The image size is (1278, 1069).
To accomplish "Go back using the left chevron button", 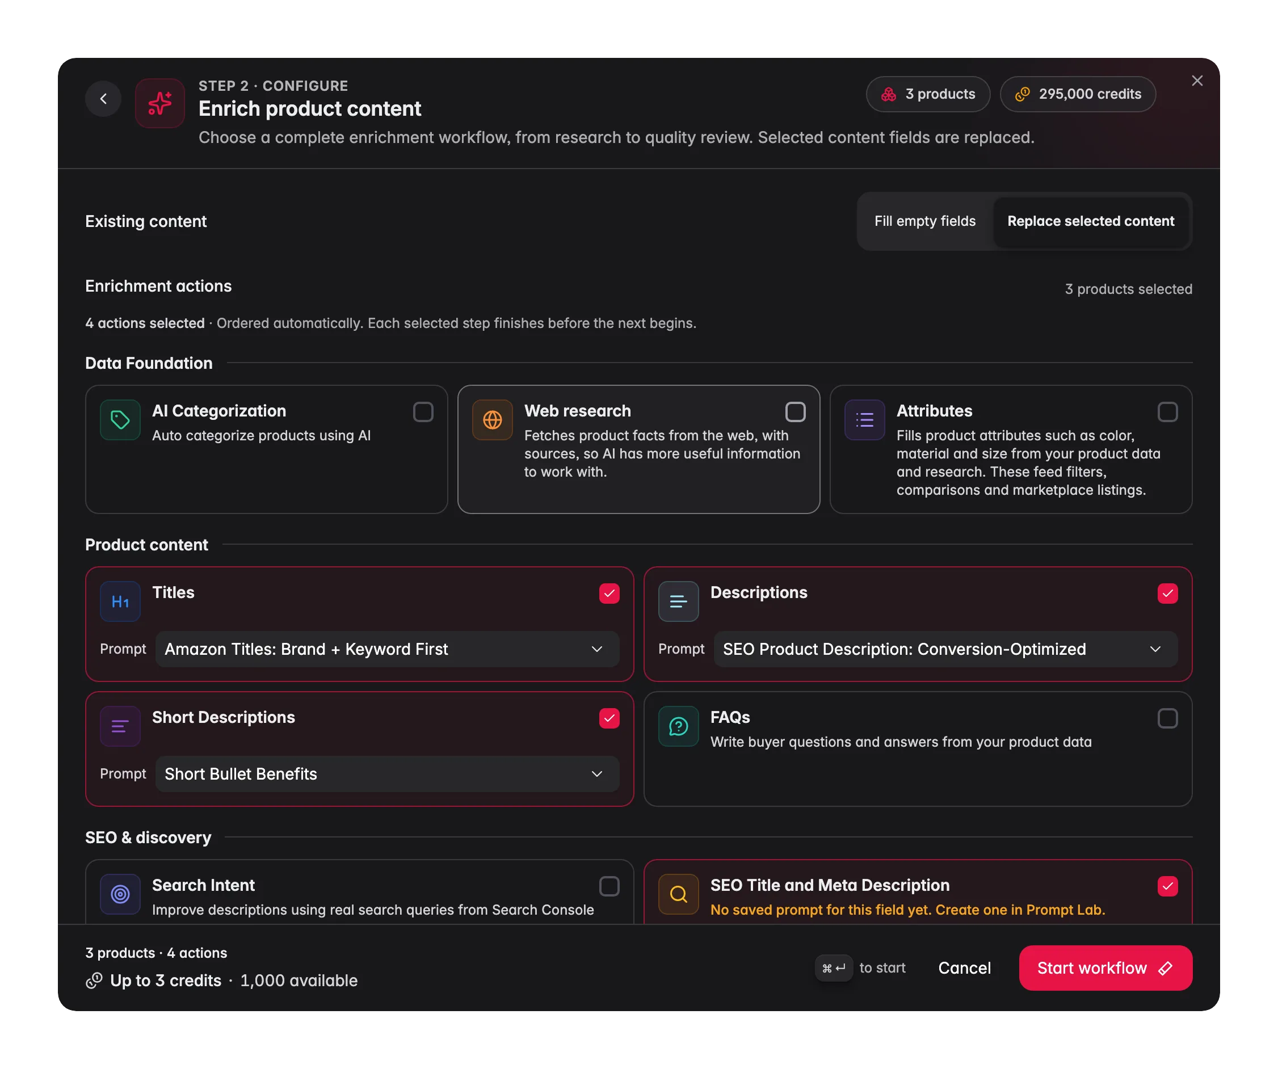I will [x=103, y=99].
